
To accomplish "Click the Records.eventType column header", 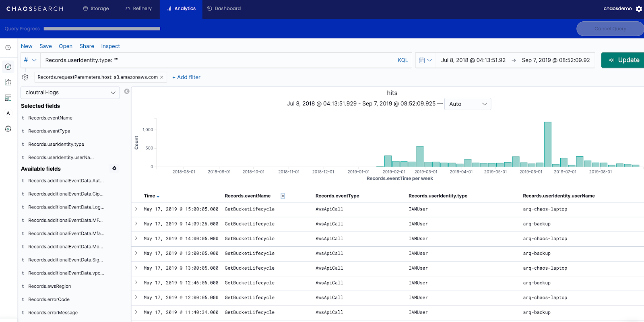I will tap(337, 196).
